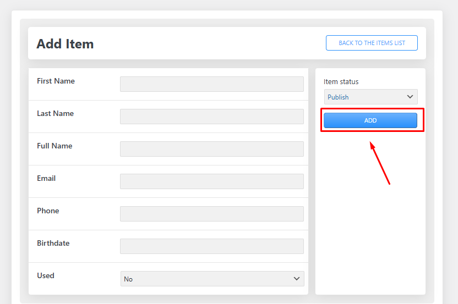Open the Item status dropdown showing Publish
This screenshot has height=304, width=458.
(370, 97)
